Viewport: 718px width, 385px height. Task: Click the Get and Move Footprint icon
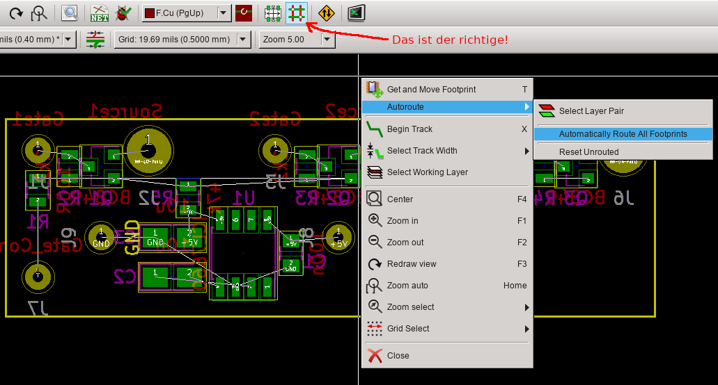click(x=375, y=90)
